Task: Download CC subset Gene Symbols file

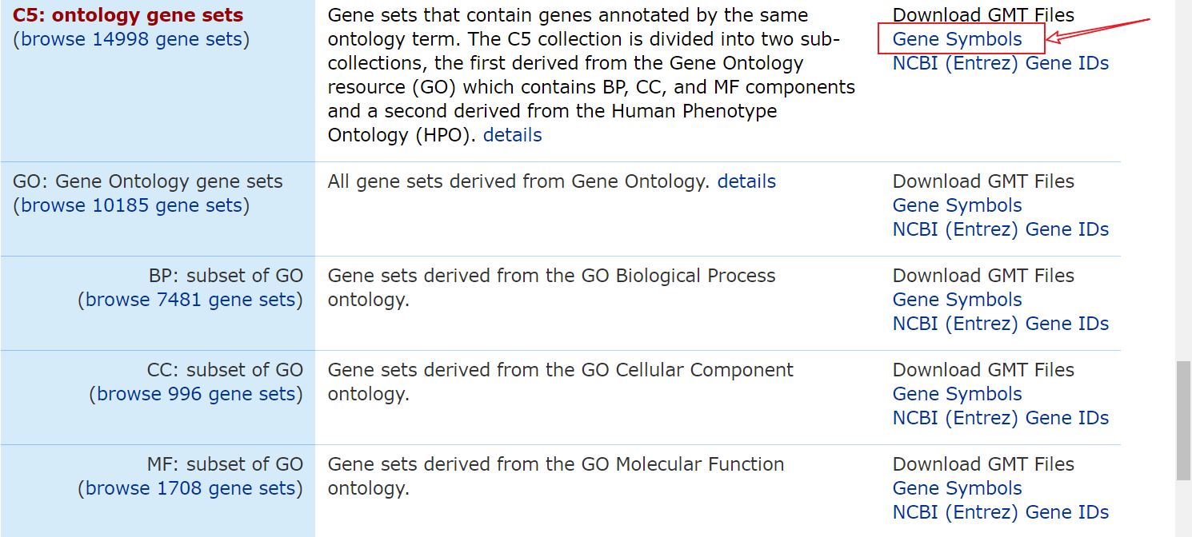Action: point(957,394)
